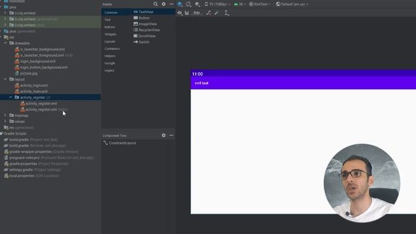
Task: Select the Helpers palette category
Action: (110, 56)
